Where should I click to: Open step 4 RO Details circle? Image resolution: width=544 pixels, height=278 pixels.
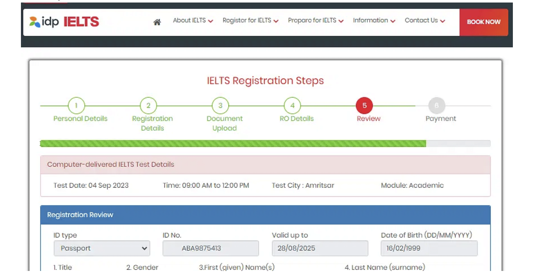[x=292, y=106]
